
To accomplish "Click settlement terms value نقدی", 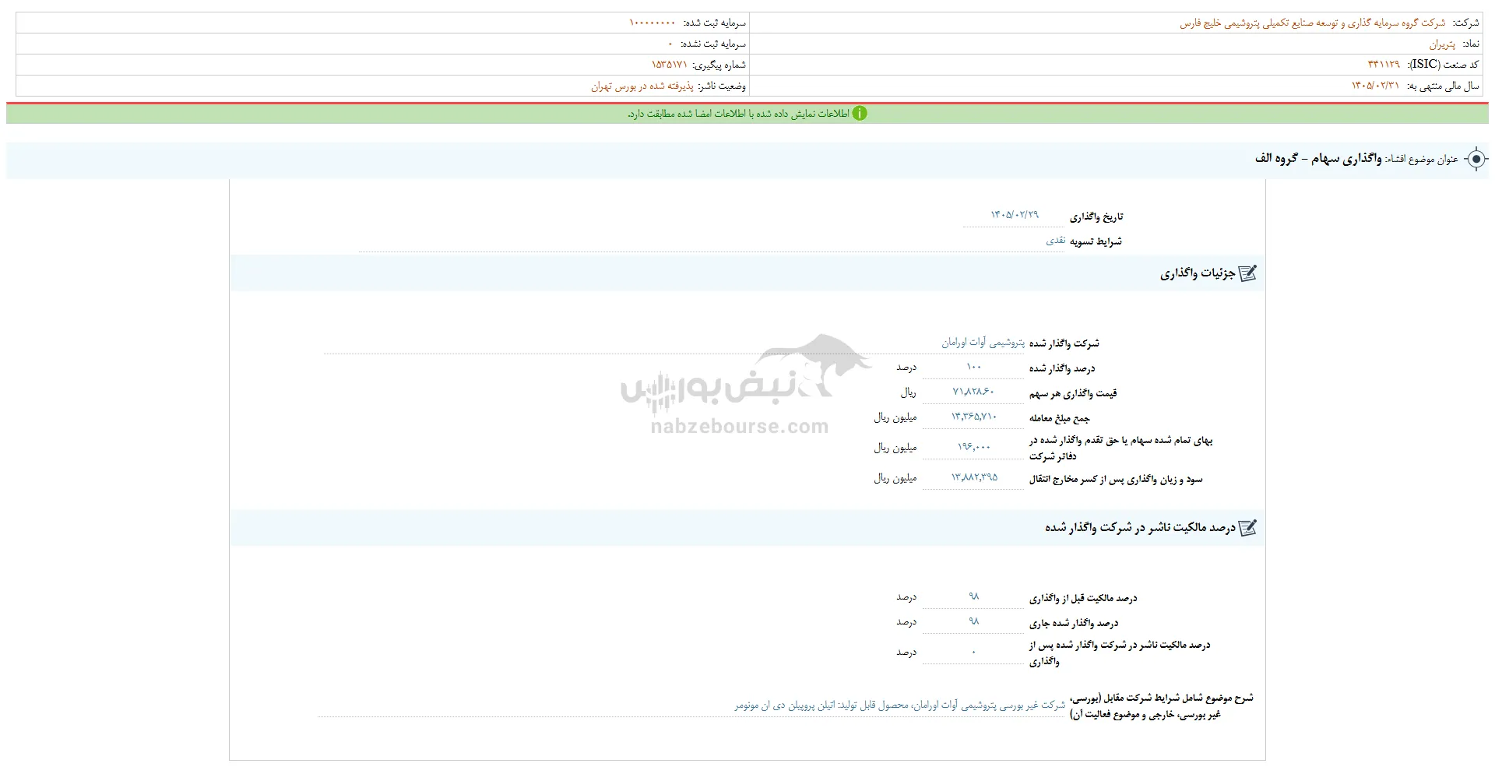I will coord(1055,241).
